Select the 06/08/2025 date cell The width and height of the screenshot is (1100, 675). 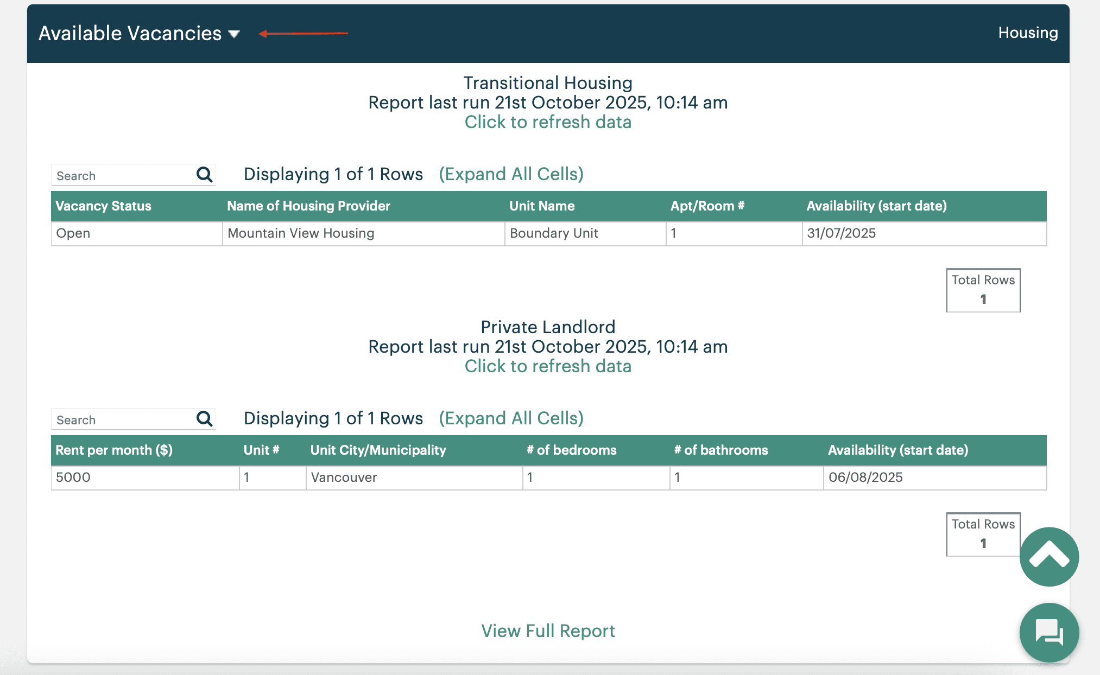935,477
